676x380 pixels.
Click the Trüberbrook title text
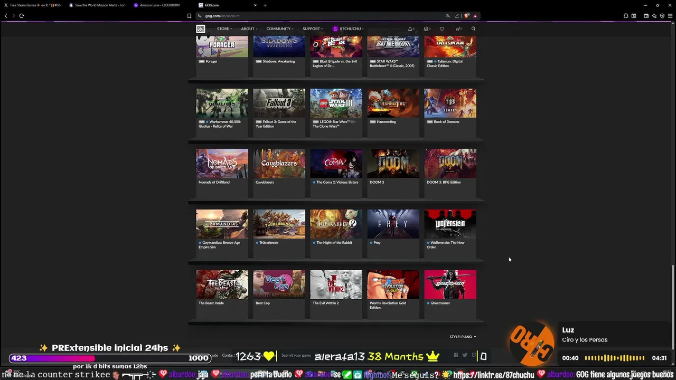click(269, 243)
